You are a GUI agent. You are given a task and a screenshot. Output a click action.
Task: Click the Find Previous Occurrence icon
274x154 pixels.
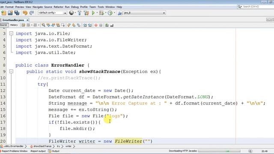coord(48,25)
